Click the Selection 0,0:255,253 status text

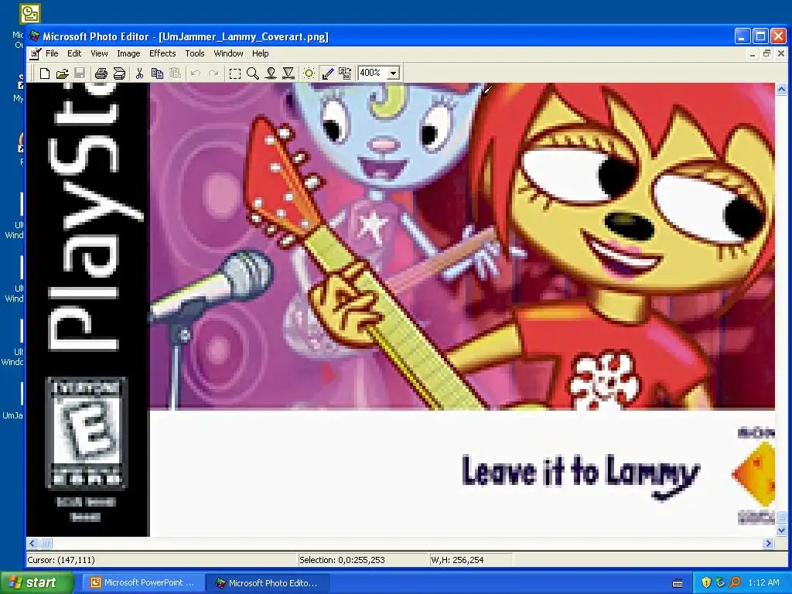[342, 560]
